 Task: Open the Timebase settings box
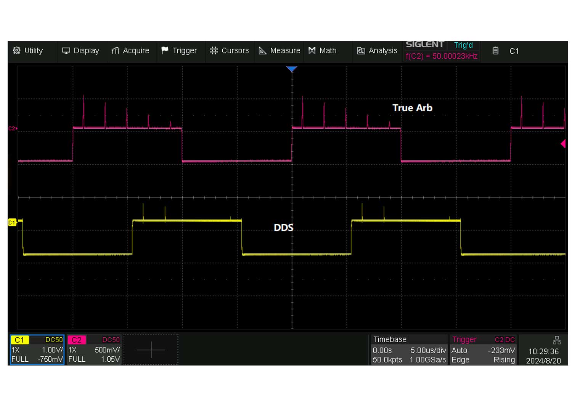[x=409, y=350]
